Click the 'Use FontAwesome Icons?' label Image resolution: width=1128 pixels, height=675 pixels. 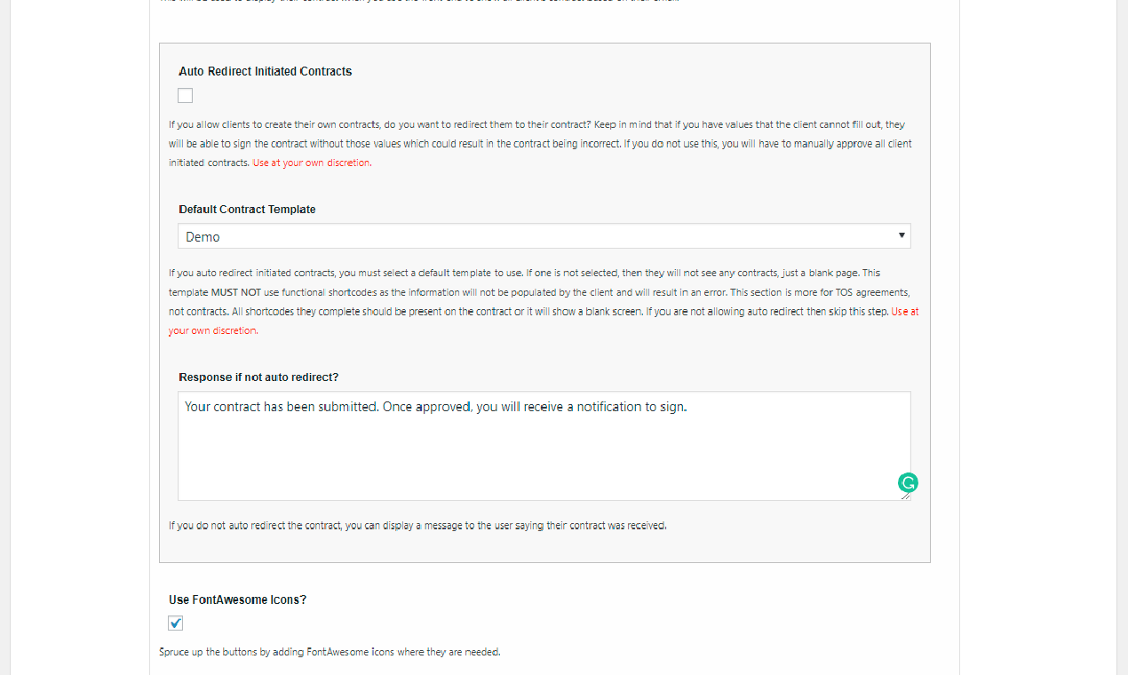[x=237, y=600]
